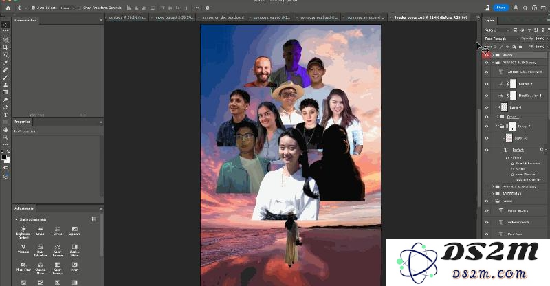The image size is (550, 286).
Task: Select the Hand tool
Action: [5, 130]
